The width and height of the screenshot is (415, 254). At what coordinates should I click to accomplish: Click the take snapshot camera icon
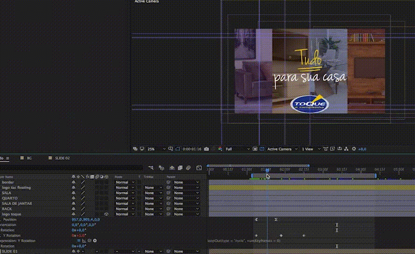[x=207, y=149]
